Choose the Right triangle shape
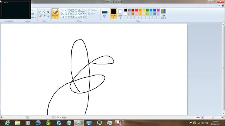 tap(63, 14)
